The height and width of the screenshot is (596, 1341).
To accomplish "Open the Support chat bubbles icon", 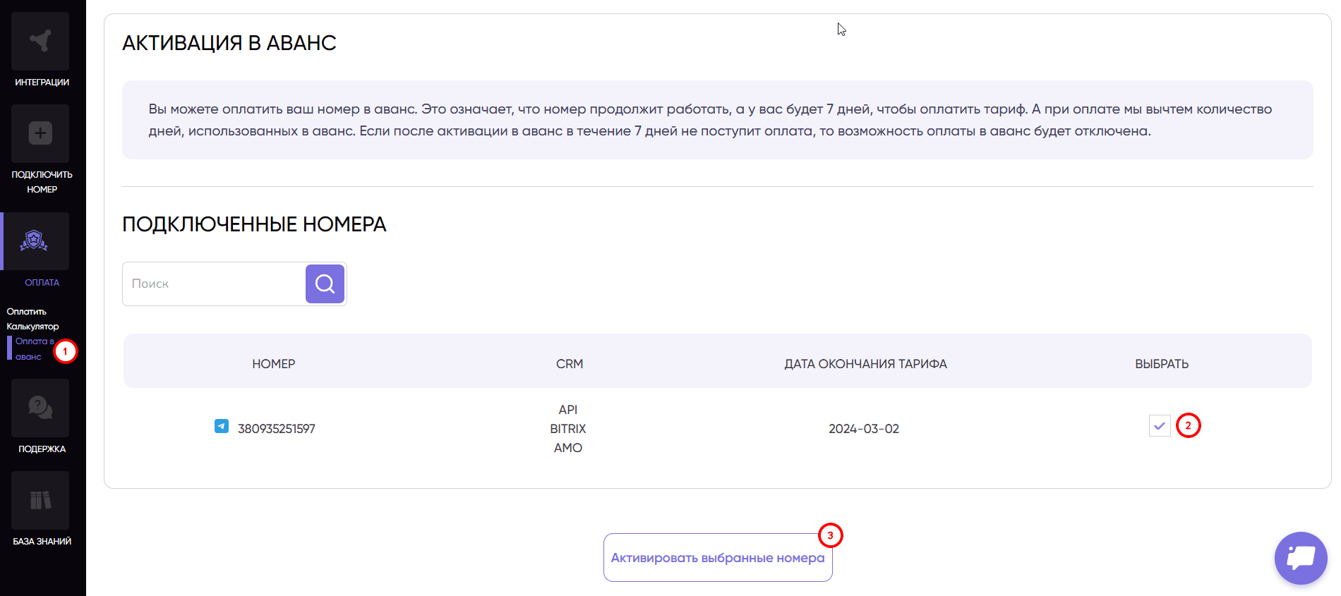I will (40, 408).
